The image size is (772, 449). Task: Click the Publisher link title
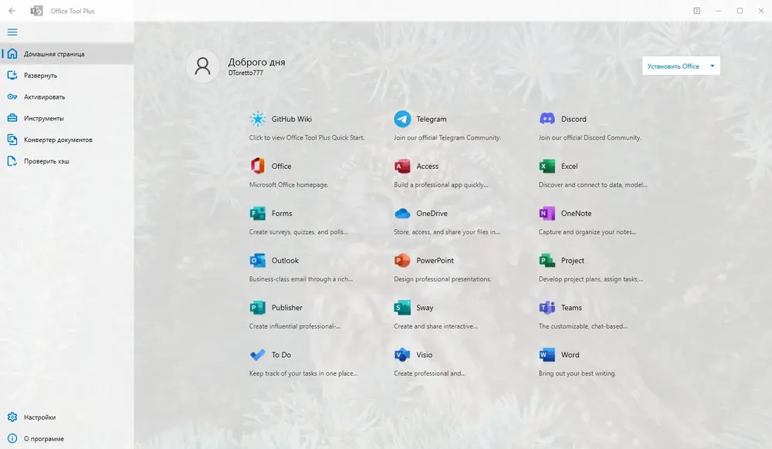[287, 308]
